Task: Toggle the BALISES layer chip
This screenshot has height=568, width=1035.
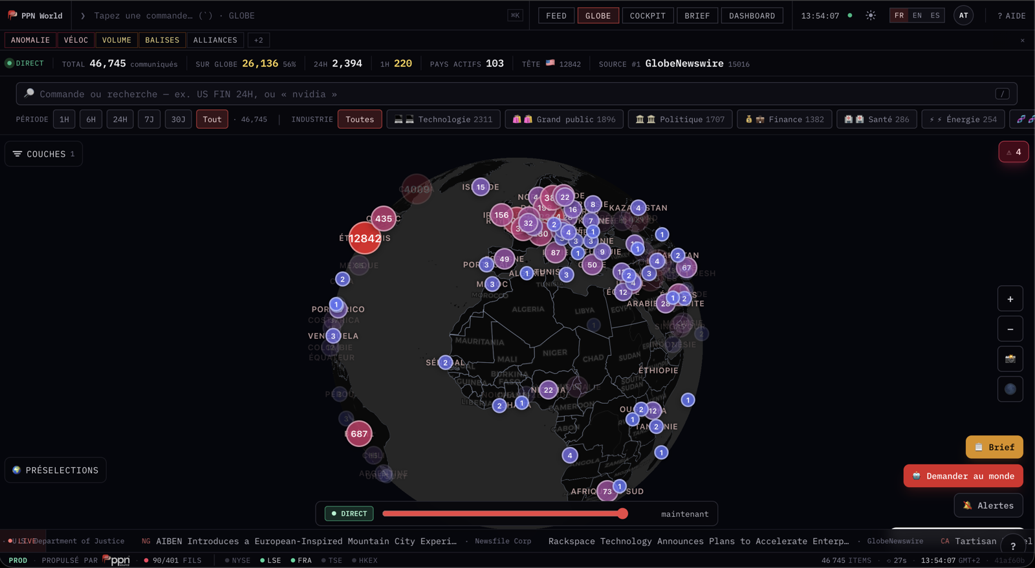Action: click(x=162, y=40)
